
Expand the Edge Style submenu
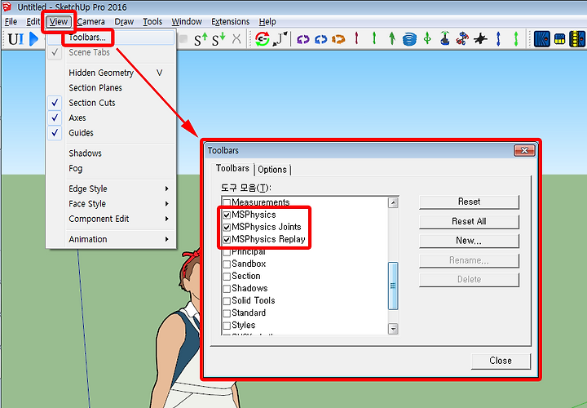pos(111,188)
